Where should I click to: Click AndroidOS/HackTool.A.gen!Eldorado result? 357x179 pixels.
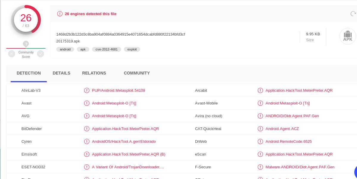pyautogui.click(x=124, y=141)
